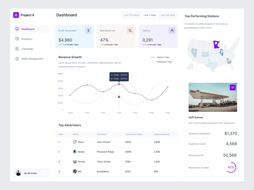
Task: Click the Duff Avenue station photo
Action: [213, 97]
